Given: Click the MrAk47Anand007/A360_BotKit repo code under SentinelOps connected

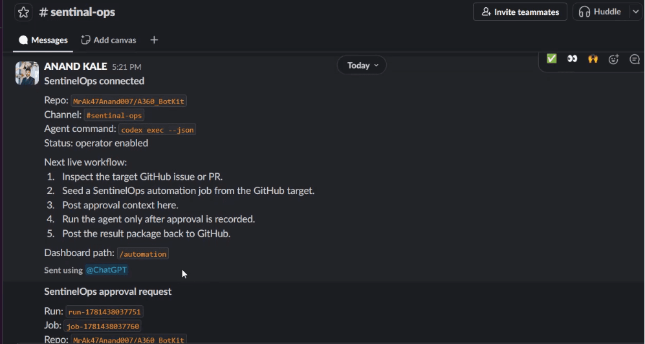Looking at the screenshot, I should click(129, 101).
